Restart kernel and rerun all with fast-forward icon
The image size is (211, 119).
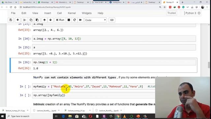80,20
